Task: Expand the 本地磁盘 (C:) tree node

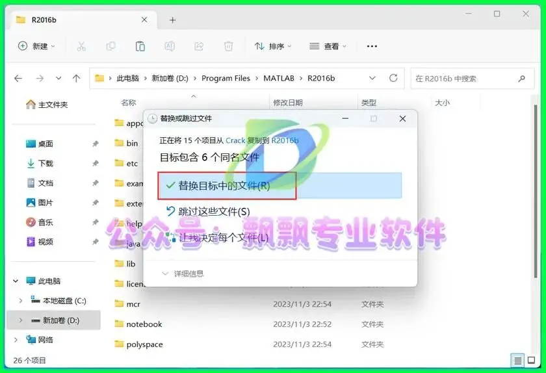Action: tap(20, 301)
